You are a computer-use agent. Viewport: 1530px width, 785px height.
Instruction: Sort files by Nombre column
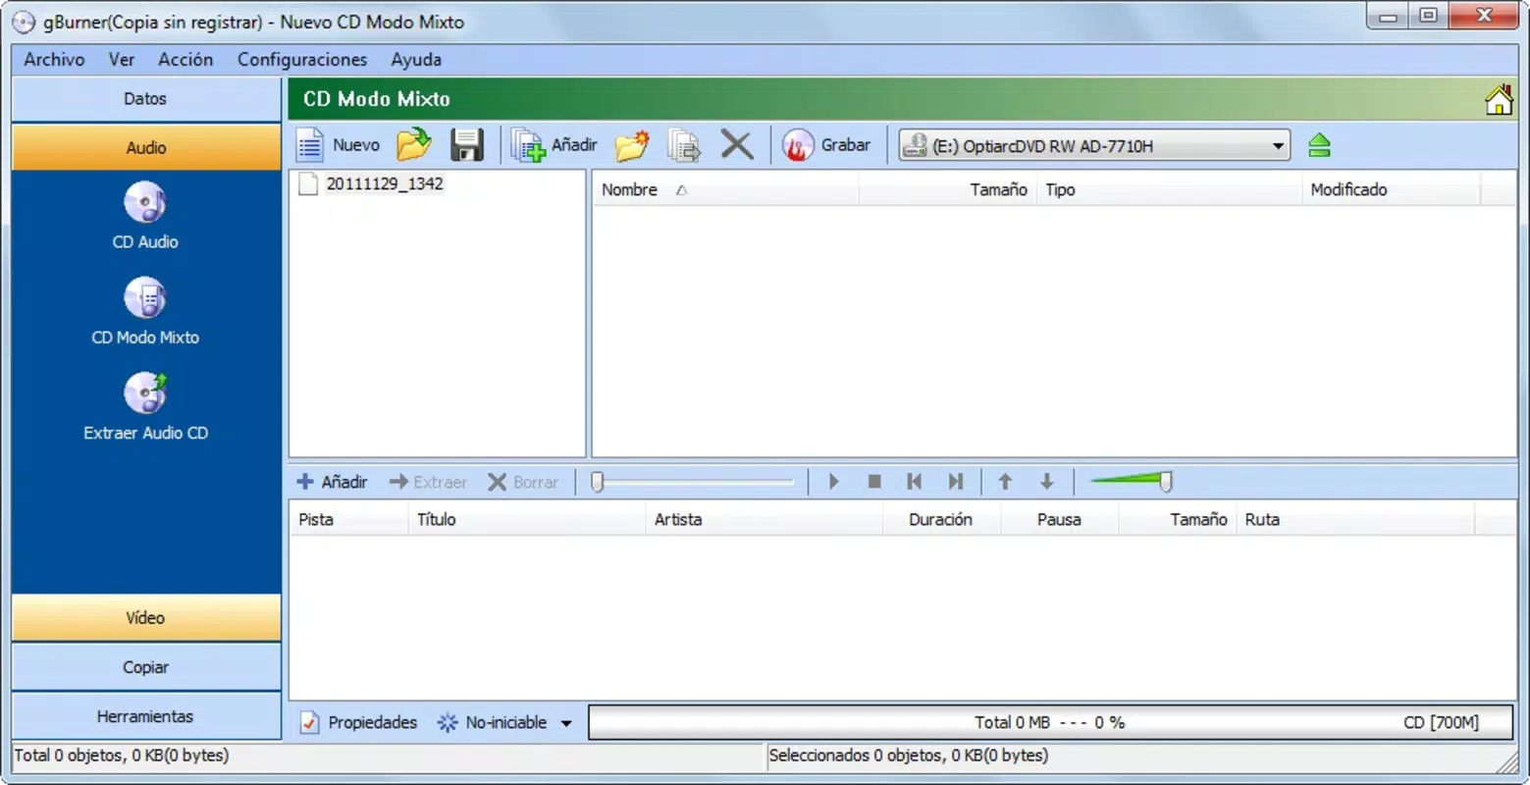(x=725, y=189)
